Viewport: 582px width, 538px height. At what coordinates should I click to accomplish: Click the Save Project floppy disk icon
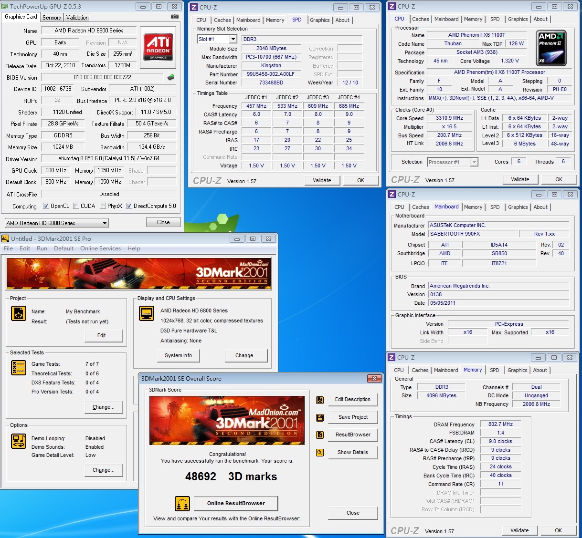(x=320, y=417)
